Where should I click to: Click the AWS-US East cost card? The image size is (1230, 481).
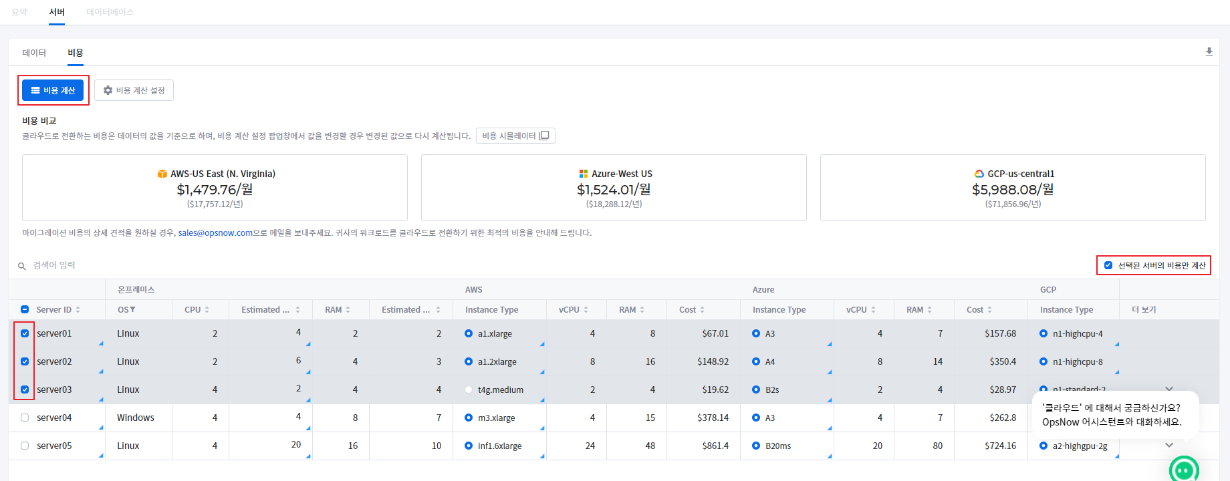coord(215,188)
